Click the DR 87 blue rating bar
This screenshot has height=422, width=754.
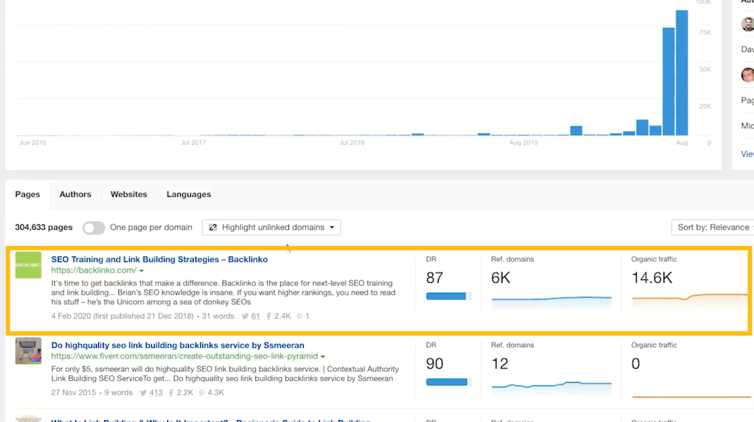[446, 296]
